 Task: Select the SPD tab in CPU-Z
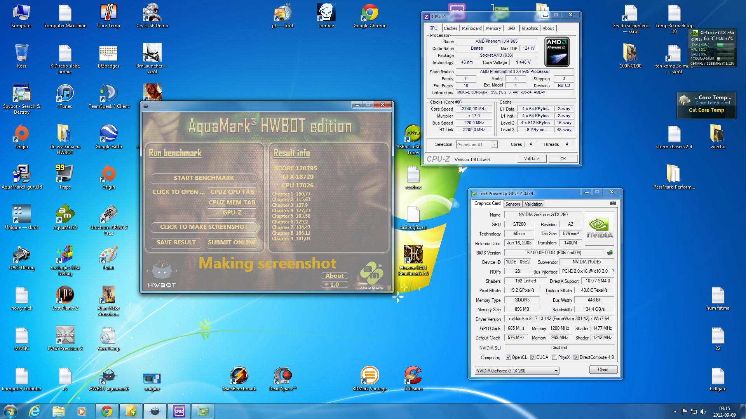(511, 28)
